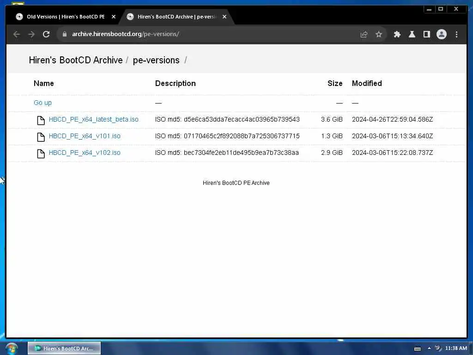
Task: Click the Hiren's BootCD PE Archive footer text
Action: (x=236, y=183)
